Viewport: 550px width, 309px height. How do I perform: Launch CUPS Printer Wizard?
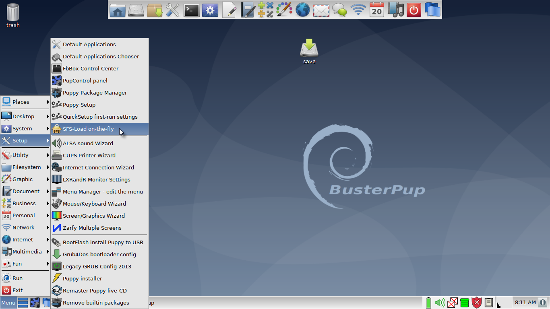[x=99, y=155]
